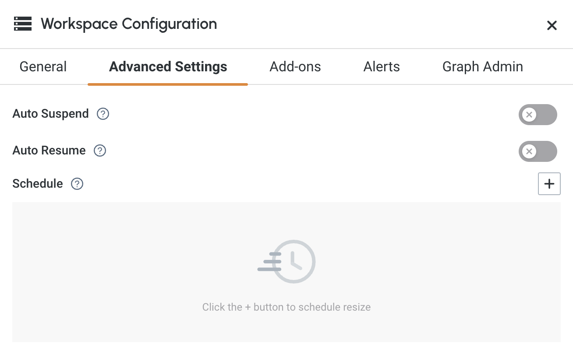Select the Advanced Settings tab
Screen dimensions: 573x357
pos(168,66)
